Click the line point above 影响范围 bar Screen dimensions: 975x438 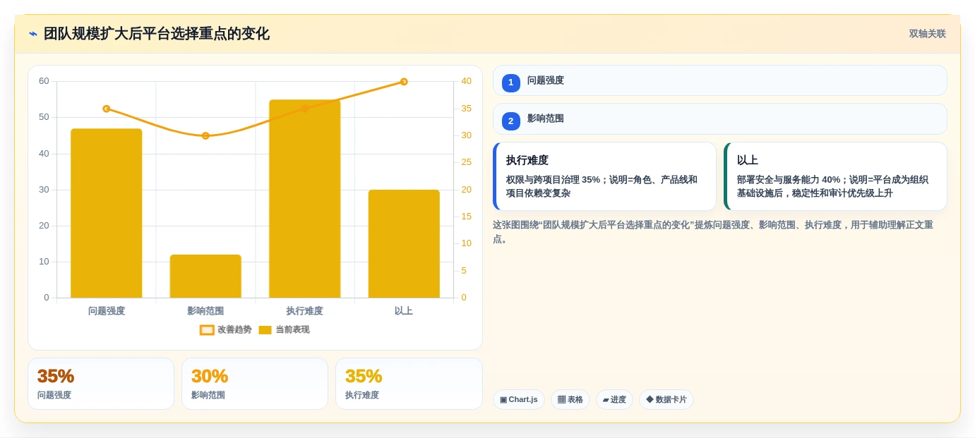point(205,135)
